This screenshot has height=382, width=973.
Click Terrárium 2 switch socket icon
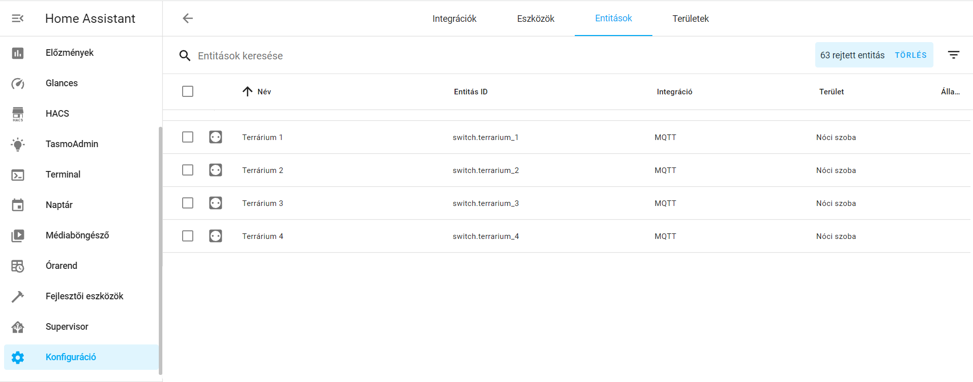click(216, 170)
